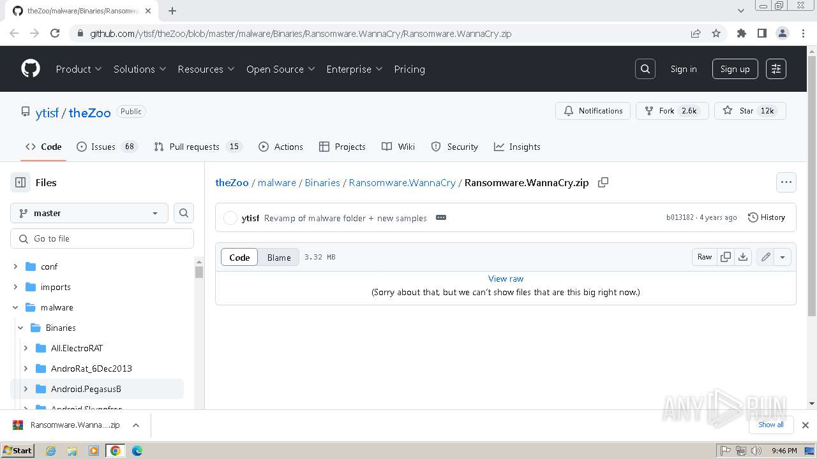This screenshot has width=817, height=459.
Task: Open Enterprise navigation dropdown
Action: coord(354,69)
